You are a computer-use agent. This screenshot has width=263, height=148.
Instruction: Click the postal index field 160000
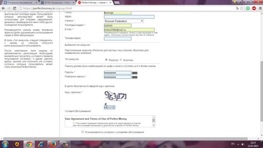click(x=118, y=25)
